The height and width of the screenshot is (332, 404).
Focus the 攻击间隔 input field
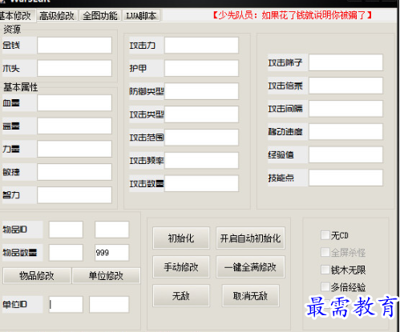click(345, 109)
